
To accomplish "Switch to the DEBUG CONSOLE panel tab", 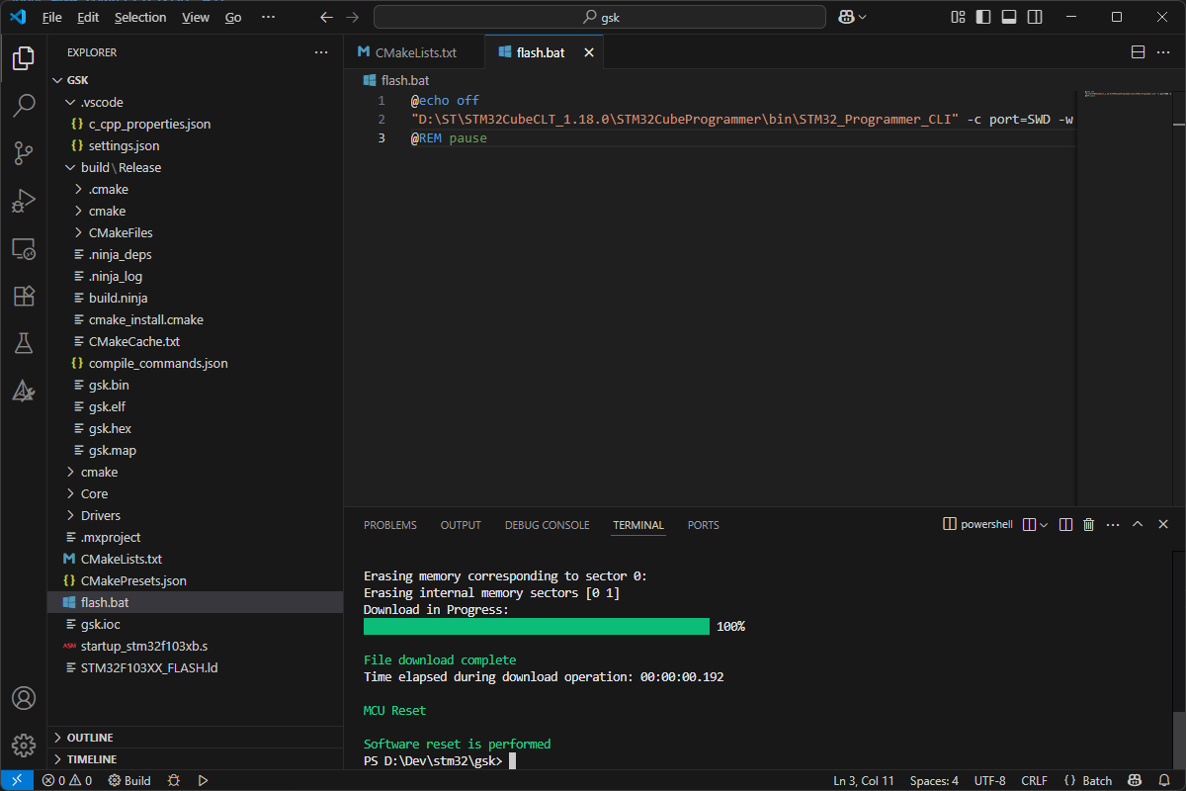I will [547, 525].
